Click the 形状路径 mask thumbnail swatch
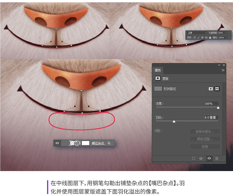233x196 pixels. coord(158,89)
